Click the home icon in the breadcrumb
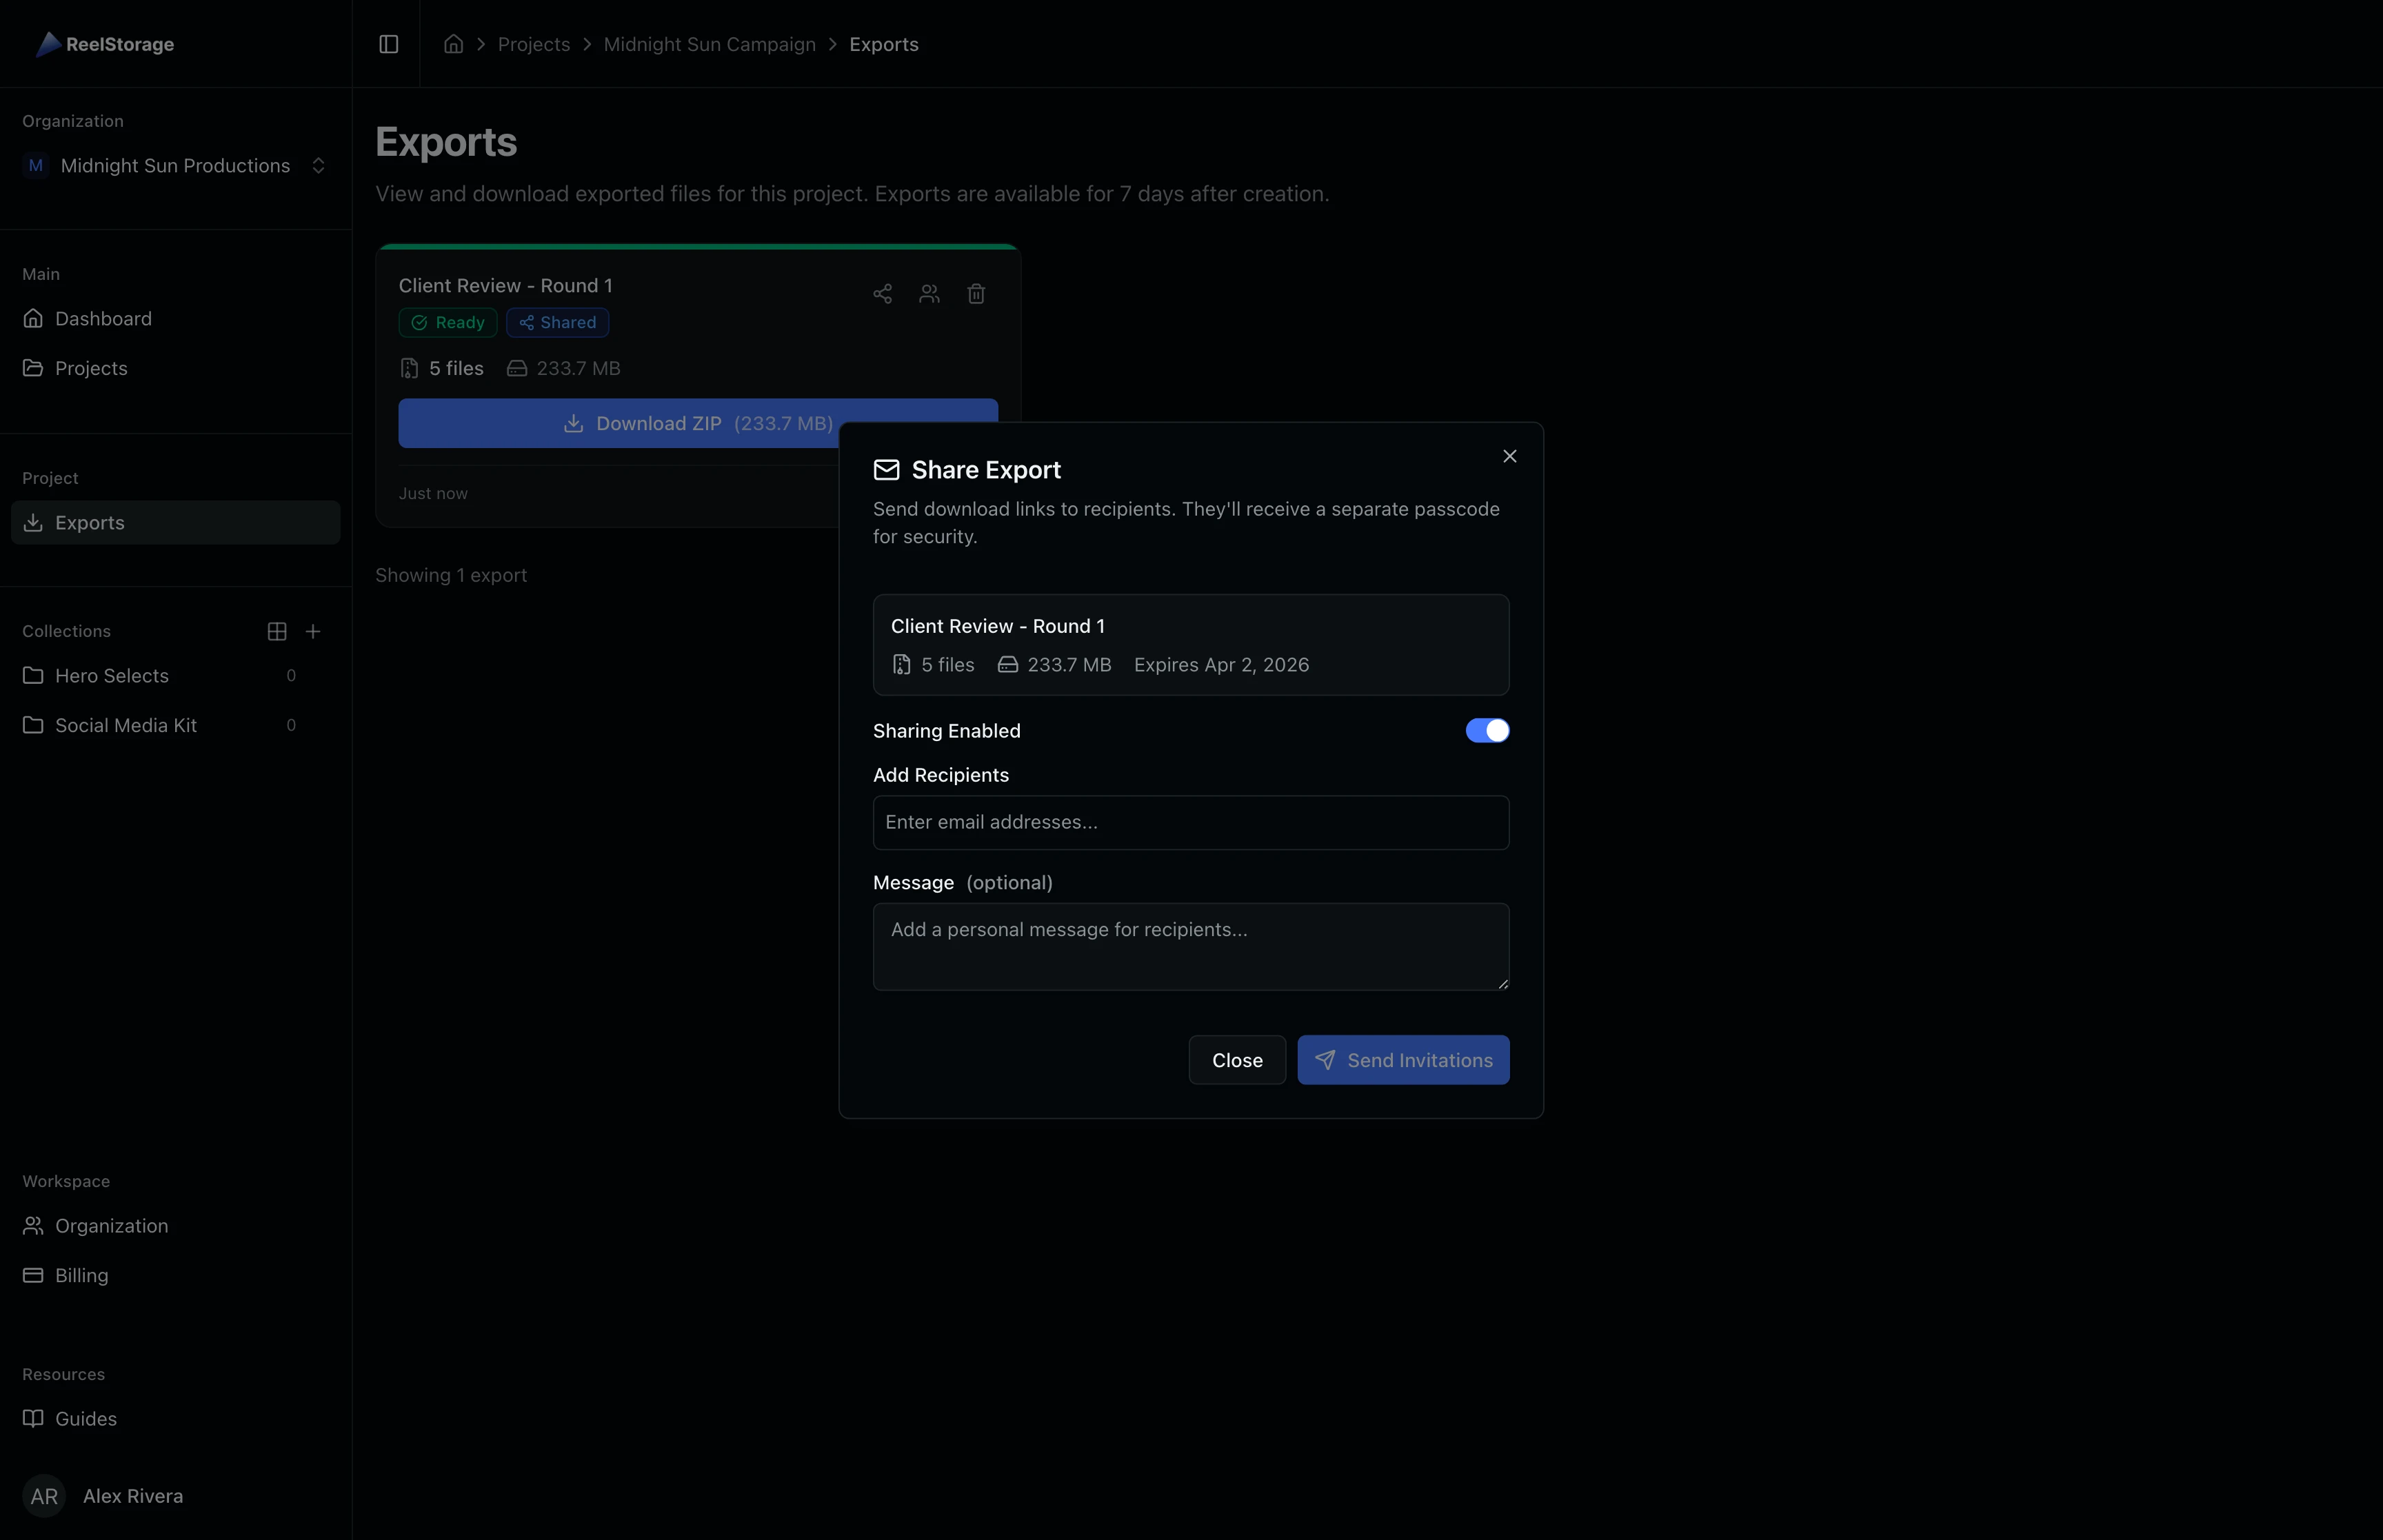2383x1540 pixels. click(453, 44)
